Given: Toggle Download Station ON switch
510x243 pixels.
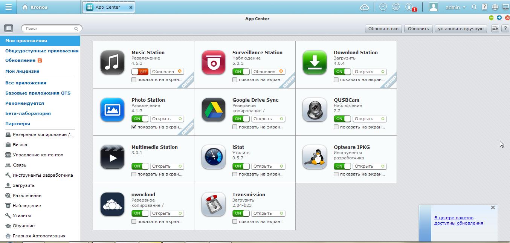Looking at the screenshot, I should [x=342, y=72].
